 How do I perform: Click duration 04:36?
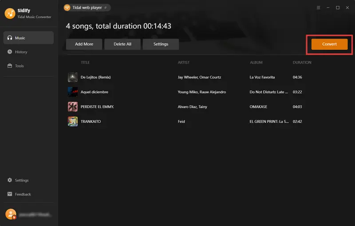297,77
